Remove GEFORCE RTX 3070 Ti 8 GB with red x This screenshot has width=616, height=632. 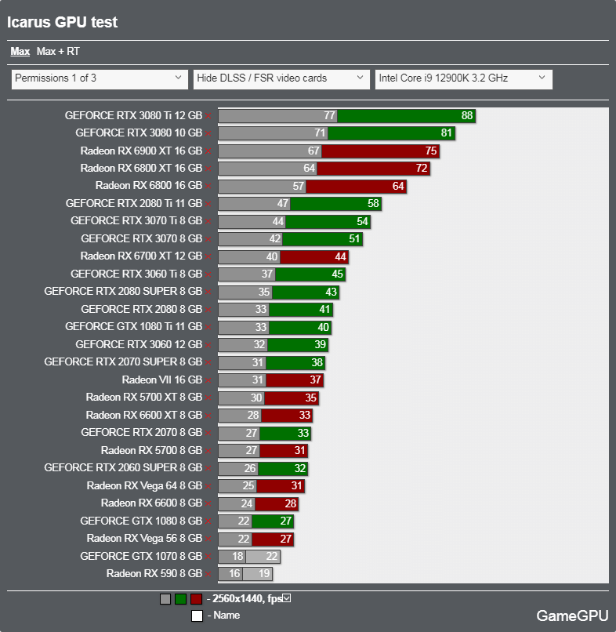click(208, 221)
